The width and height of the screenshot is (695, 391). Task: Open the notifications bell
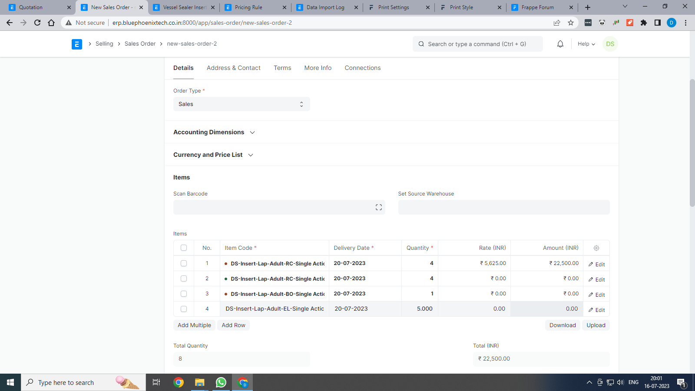click(560, 44)
